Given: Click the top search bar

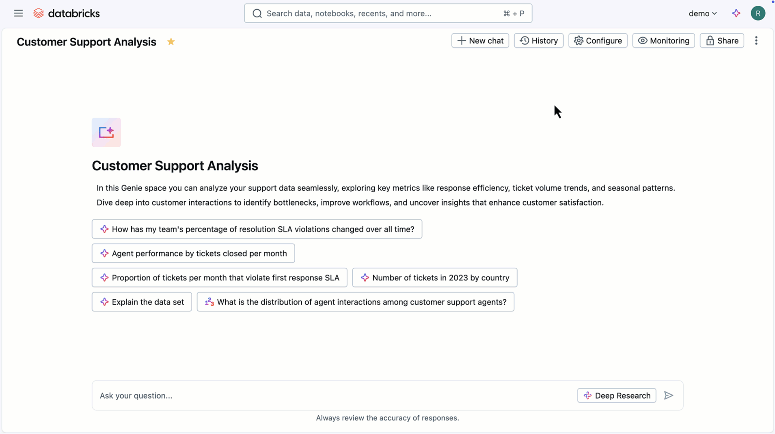Looking at the screenshot, I should click(x=388, y=13).
